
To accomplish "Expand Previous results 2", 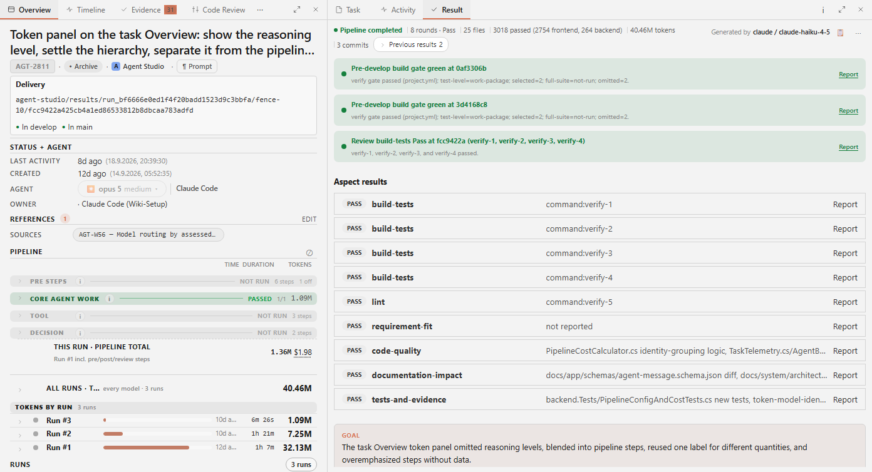I will (411, 44).
